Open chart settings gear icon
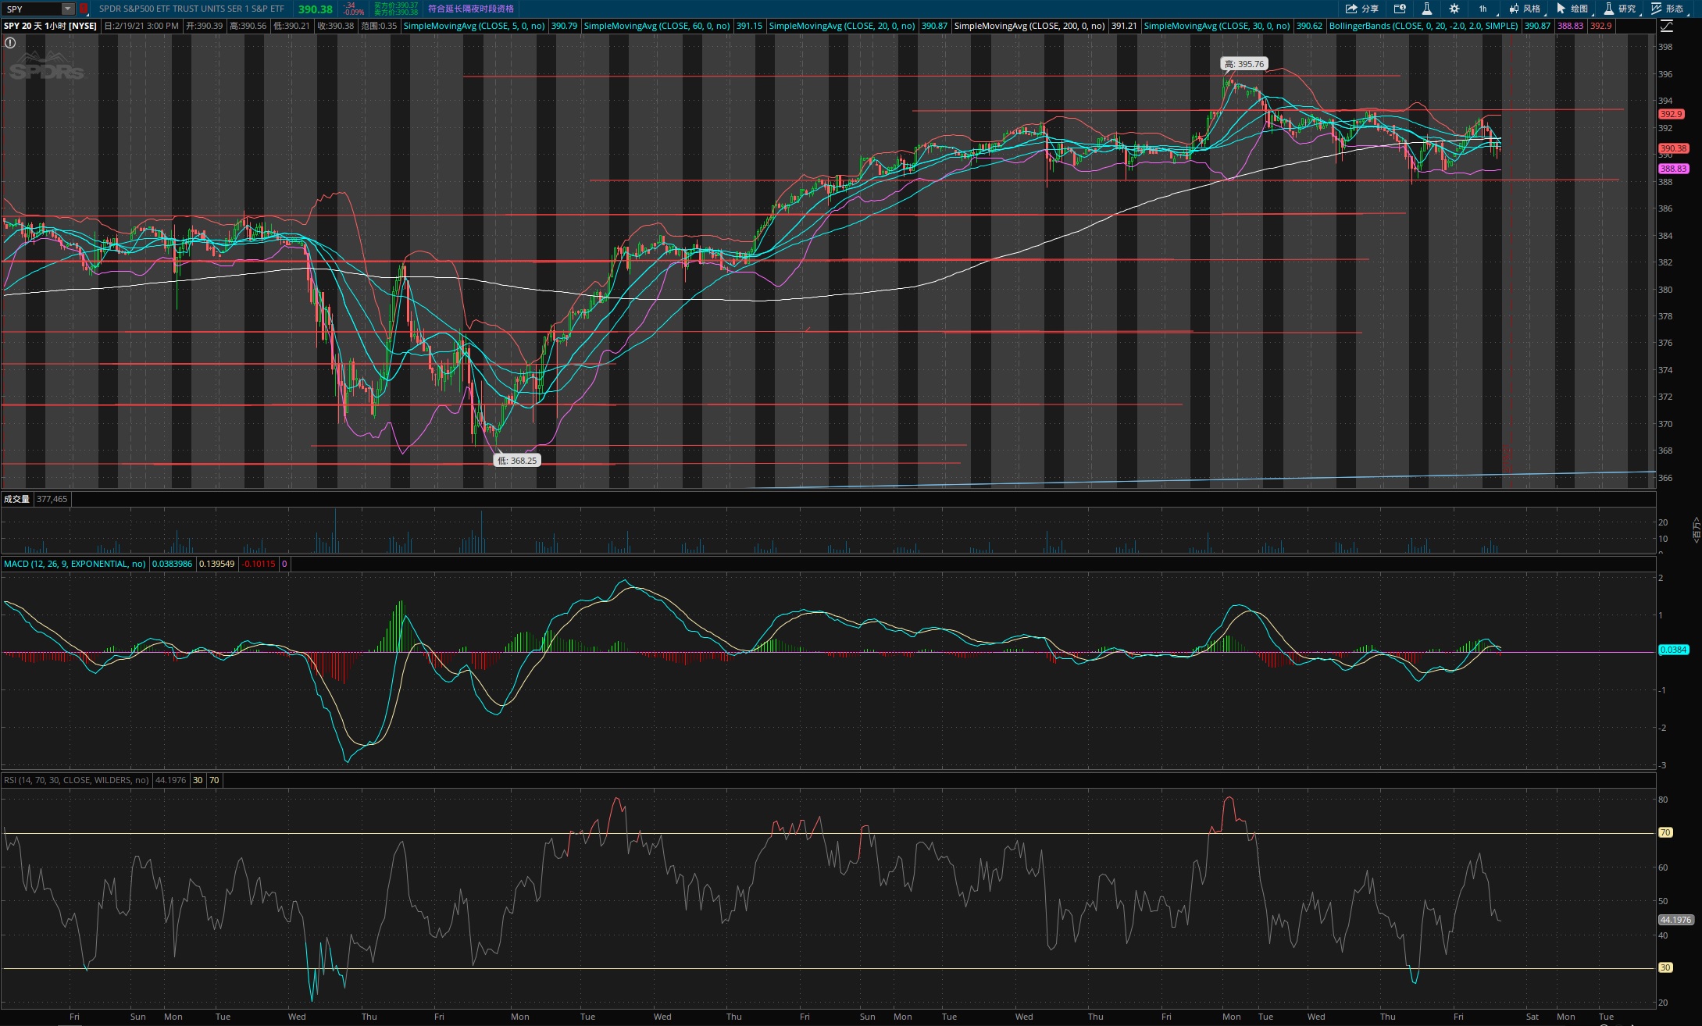 (x=1454, y=9)
